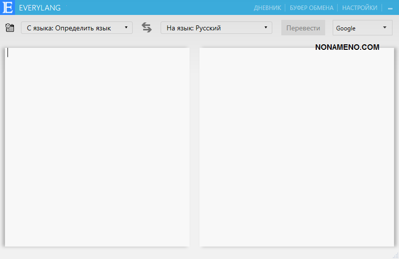Click the NONAMENO.COM watermark text

(x=347, y=47)
